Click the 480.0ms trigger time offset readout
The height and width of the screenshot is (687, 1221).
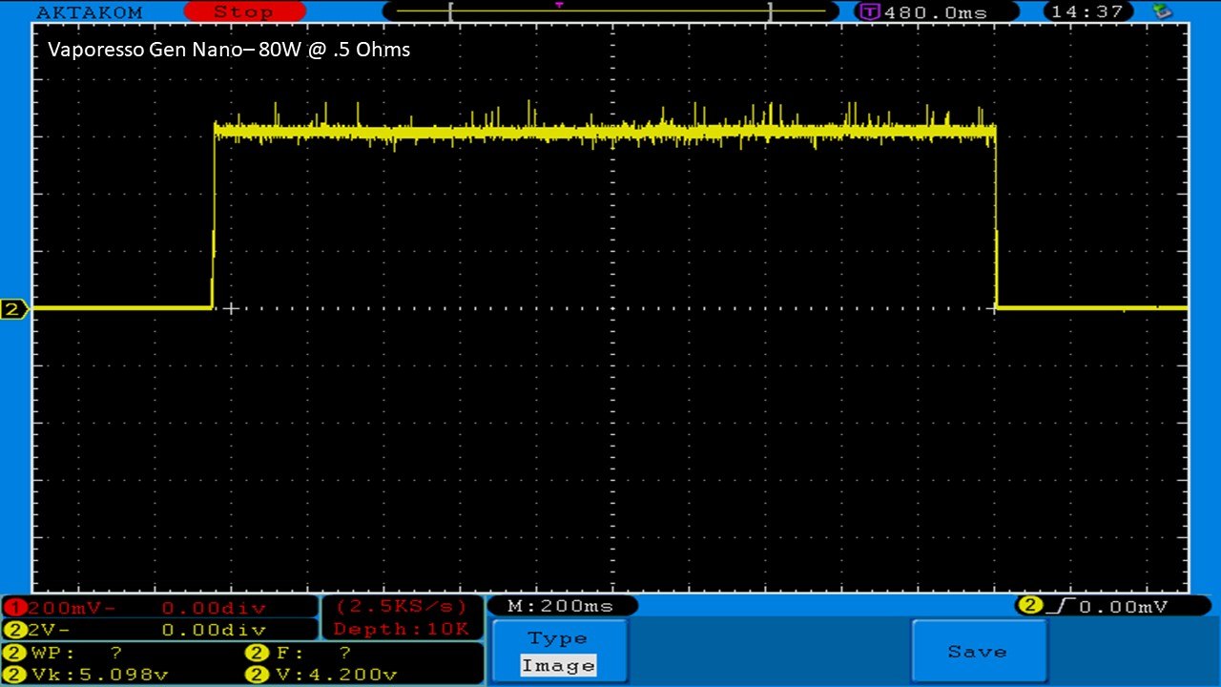[935, 12]
